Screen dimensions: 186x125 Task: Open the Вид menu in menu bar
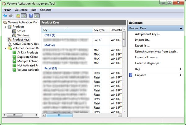tap(34, 10)
